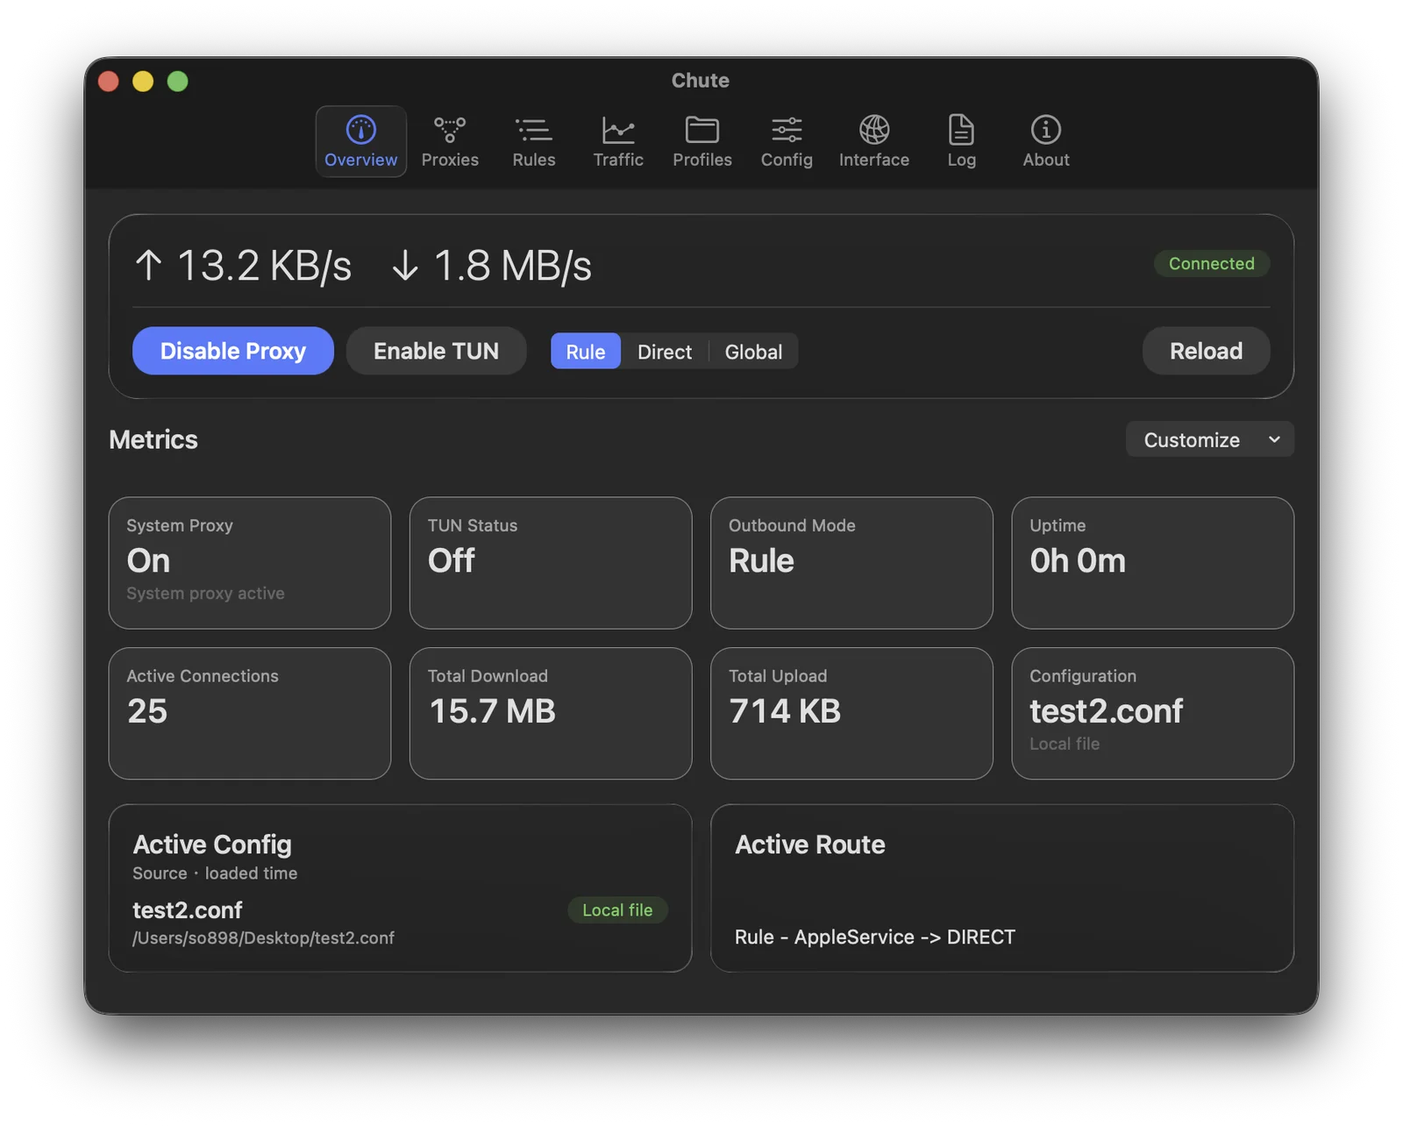The image size is (1403, 1126).
Task: Click the Enable TUN button
Action: coord(436,351)
